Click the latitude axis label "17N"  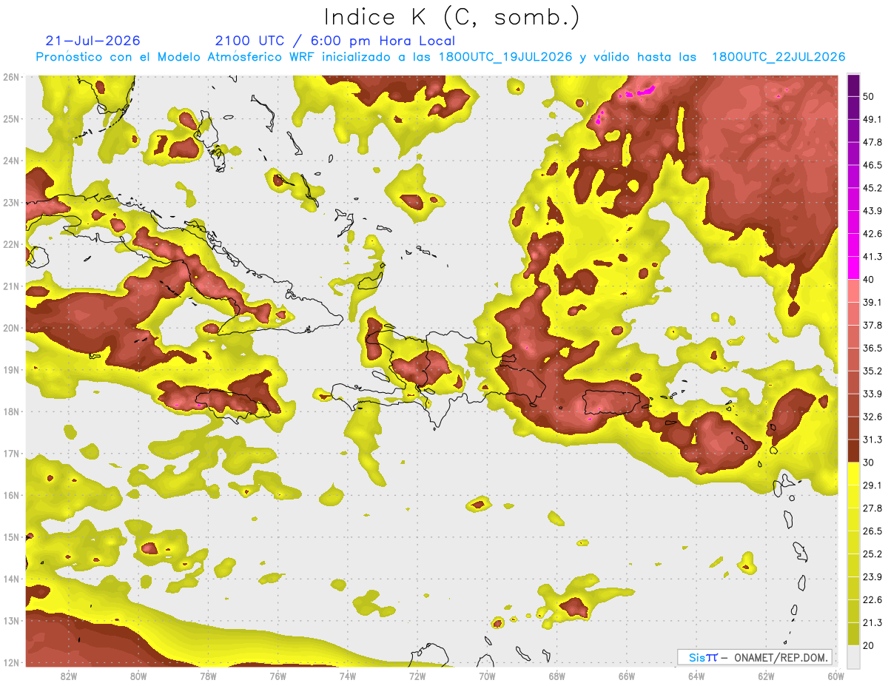coord(11,453)
